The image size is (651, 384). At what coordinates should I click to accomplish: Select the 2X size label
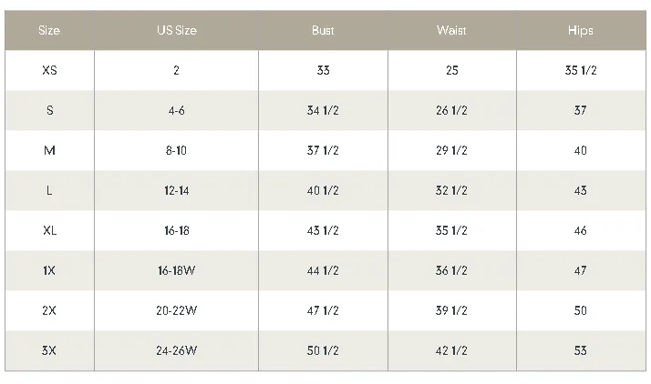pyautogui.click(x=49, y=310)
